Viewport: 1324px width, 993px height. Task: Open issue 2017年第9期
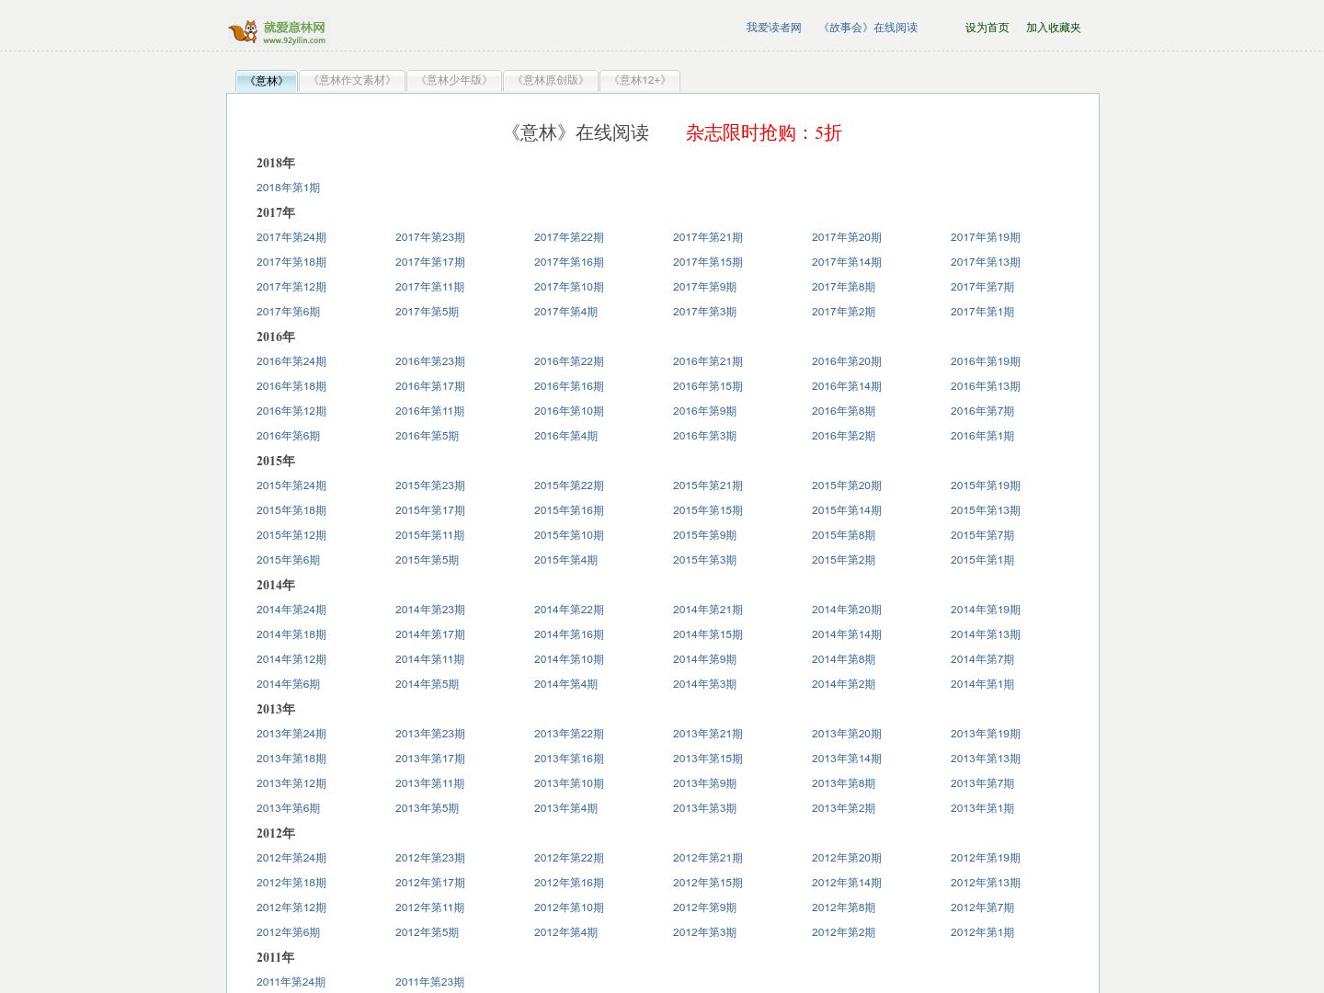(x=704, y=287)
